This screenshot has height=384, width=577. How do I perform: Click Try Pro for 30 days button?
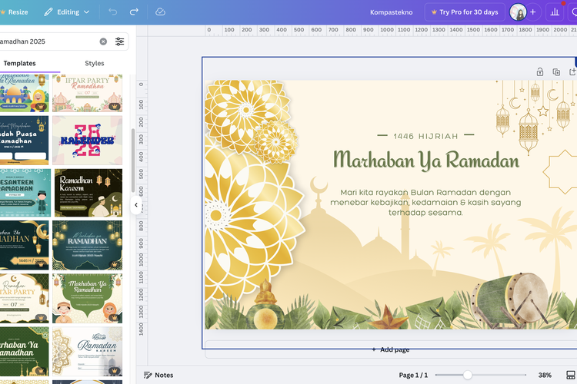pos(464,12)
